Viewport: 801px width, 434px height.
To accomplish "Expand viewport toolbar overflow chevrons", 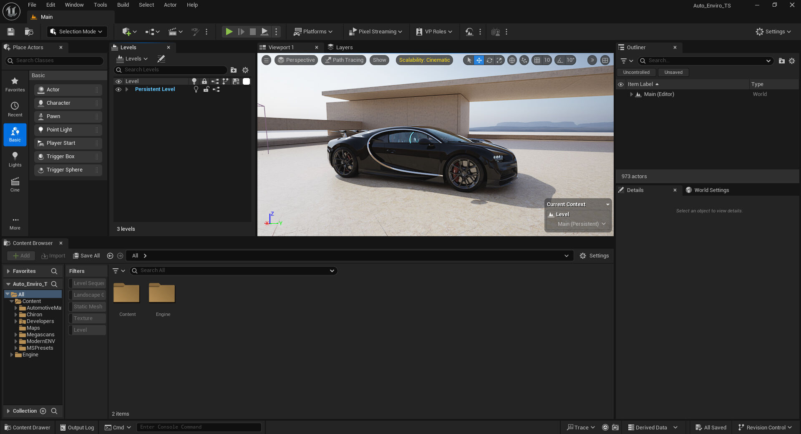I will [x=592, y=60].
